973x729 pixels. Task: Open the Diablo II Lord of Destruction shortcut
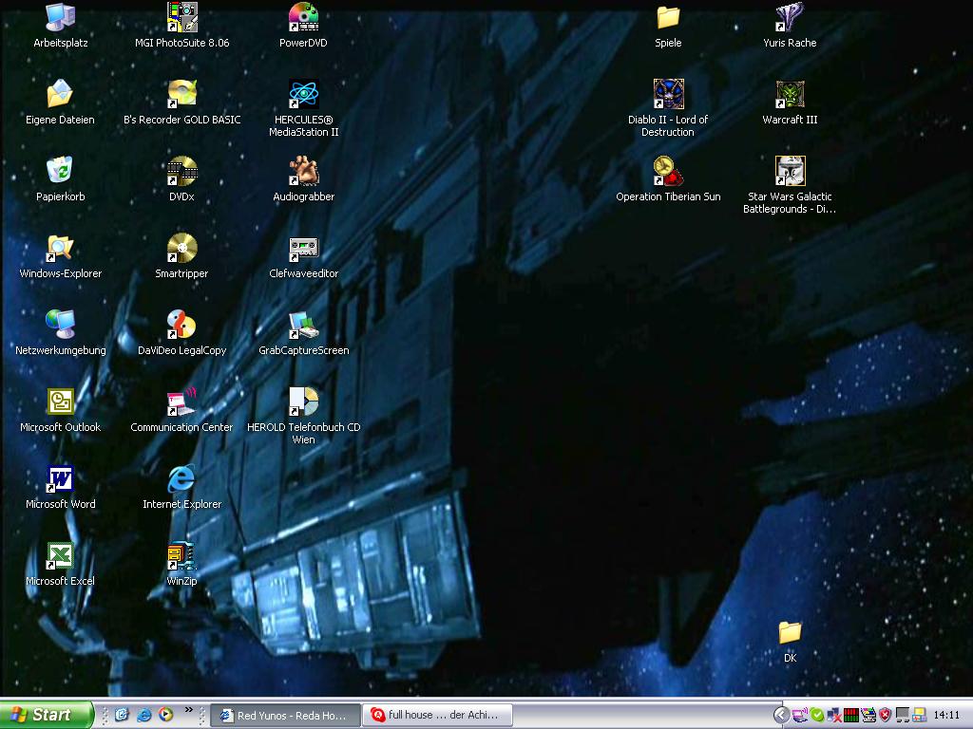tap(668, 94)
